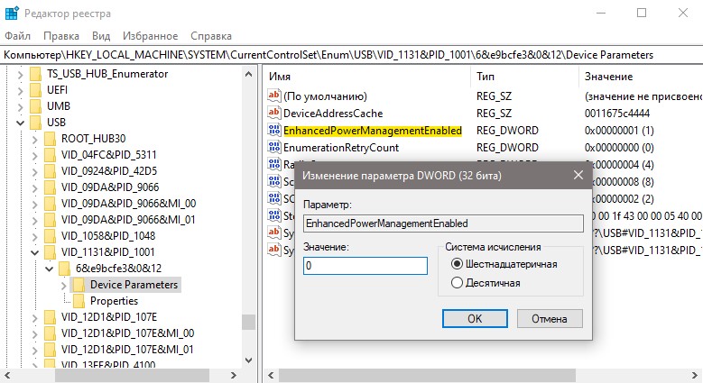Click the 6&e9bcfe3&0&12 folder icon
Screen dimensions: 703x383
[64, 269]
